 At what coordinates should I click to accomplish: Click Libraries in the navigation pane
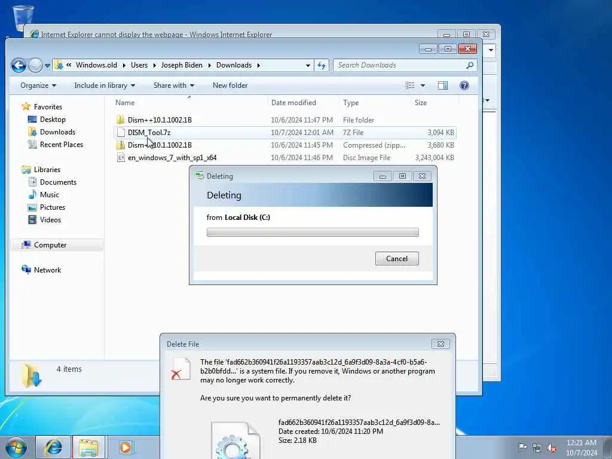pos(47,169)
